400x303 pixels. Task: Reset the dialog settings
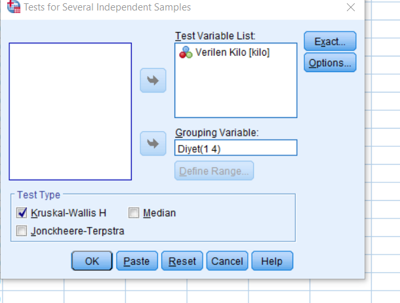coord(182,261)
